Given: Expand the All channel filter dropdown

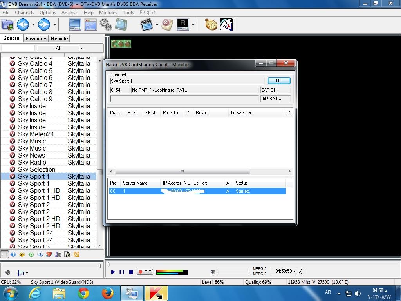Looking at the screenshot, I should [x=81, y=48].
